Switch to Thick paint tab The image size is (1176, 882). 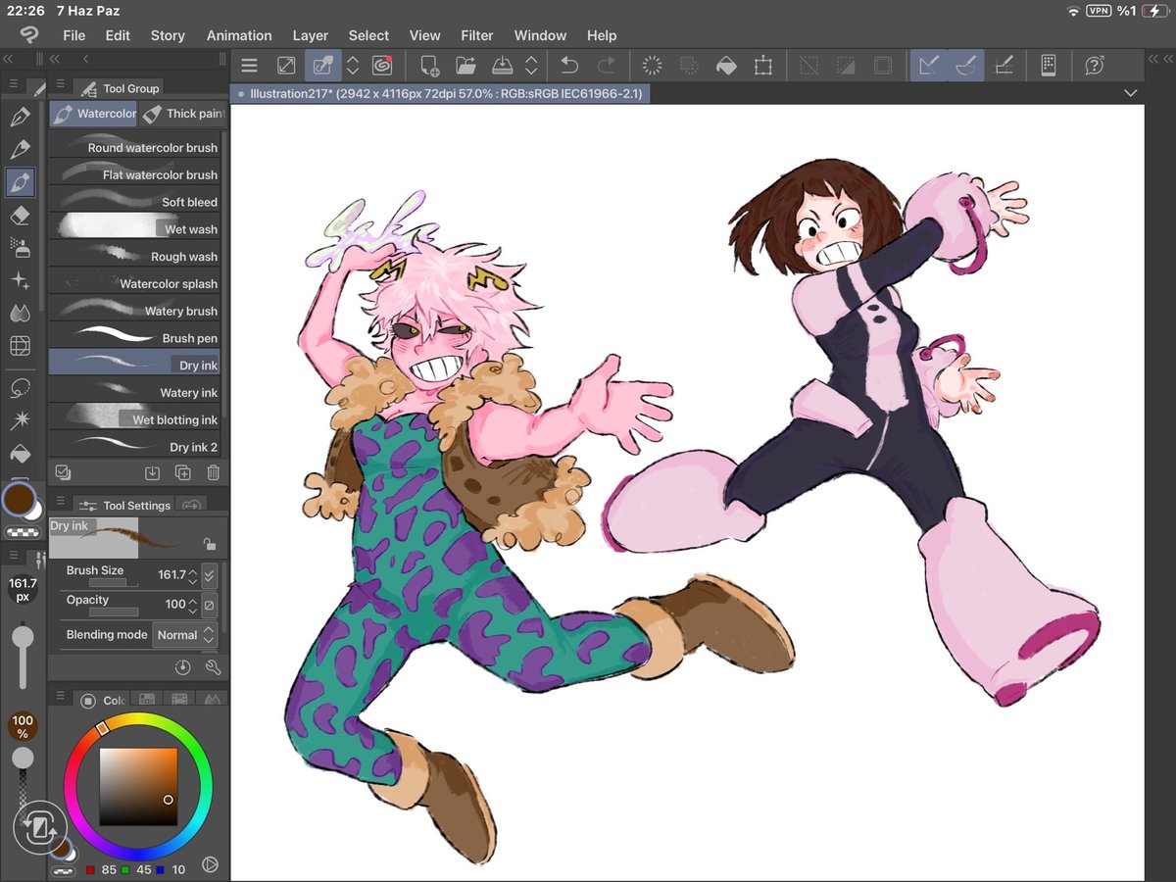[182, 114]
